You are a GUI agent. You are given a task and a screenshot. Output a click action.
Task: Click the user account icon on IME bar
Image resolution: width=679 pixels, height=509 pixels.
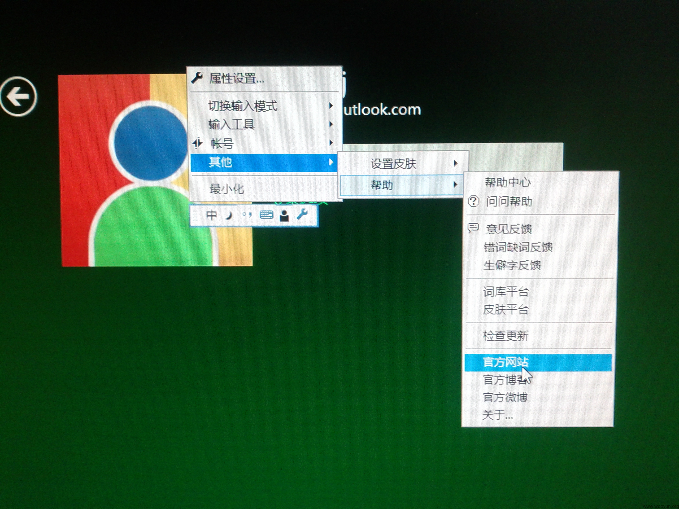(x=284, y=215)
